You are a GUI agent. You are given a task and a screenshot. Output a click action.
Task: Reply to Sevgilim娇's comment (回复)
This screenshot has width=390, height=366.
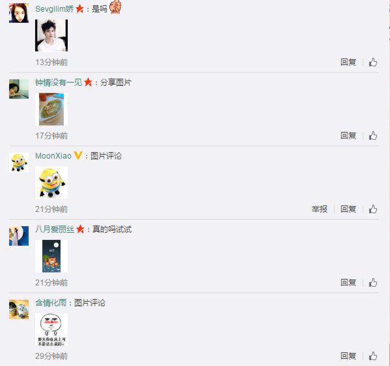tap(348, 62)
